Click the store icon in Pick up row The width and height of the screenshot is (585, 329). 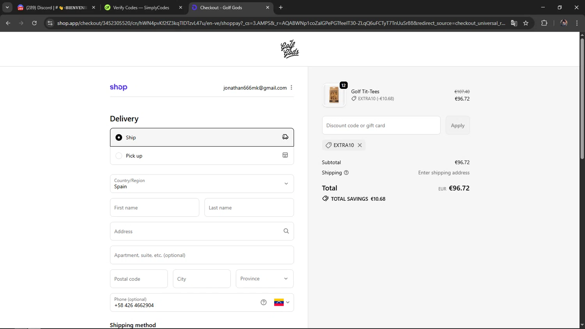pyautogui.click(x=285, y=155)
